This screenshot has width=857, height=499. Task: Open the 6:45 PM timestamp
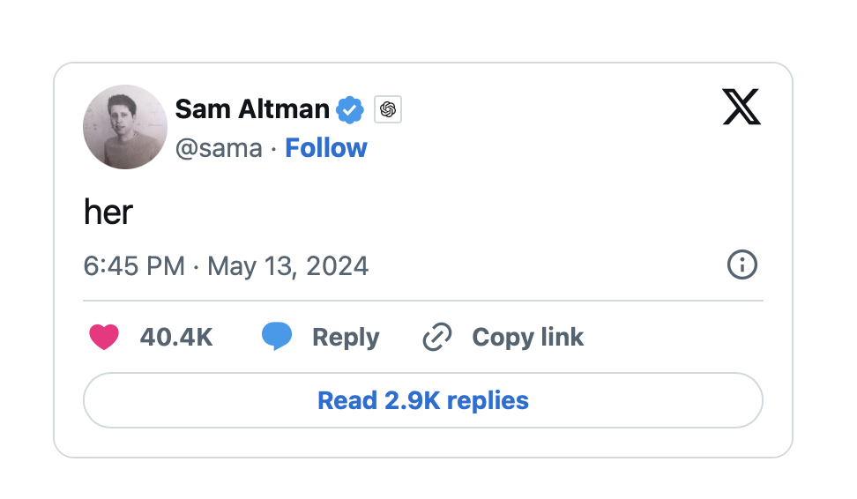pyautogui.click(x=134, y=265)
